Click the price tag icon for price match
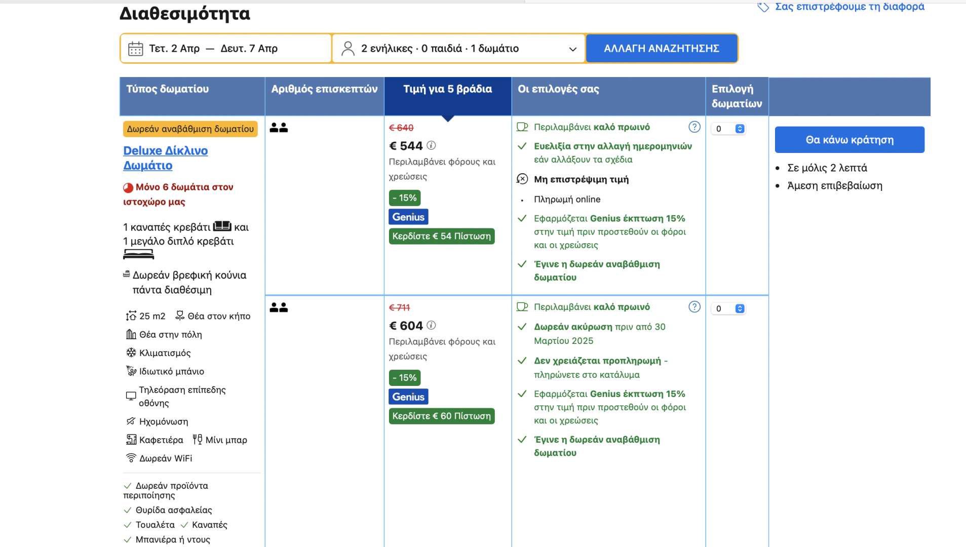This screenshot has height=547, width=966. (763, 7)
